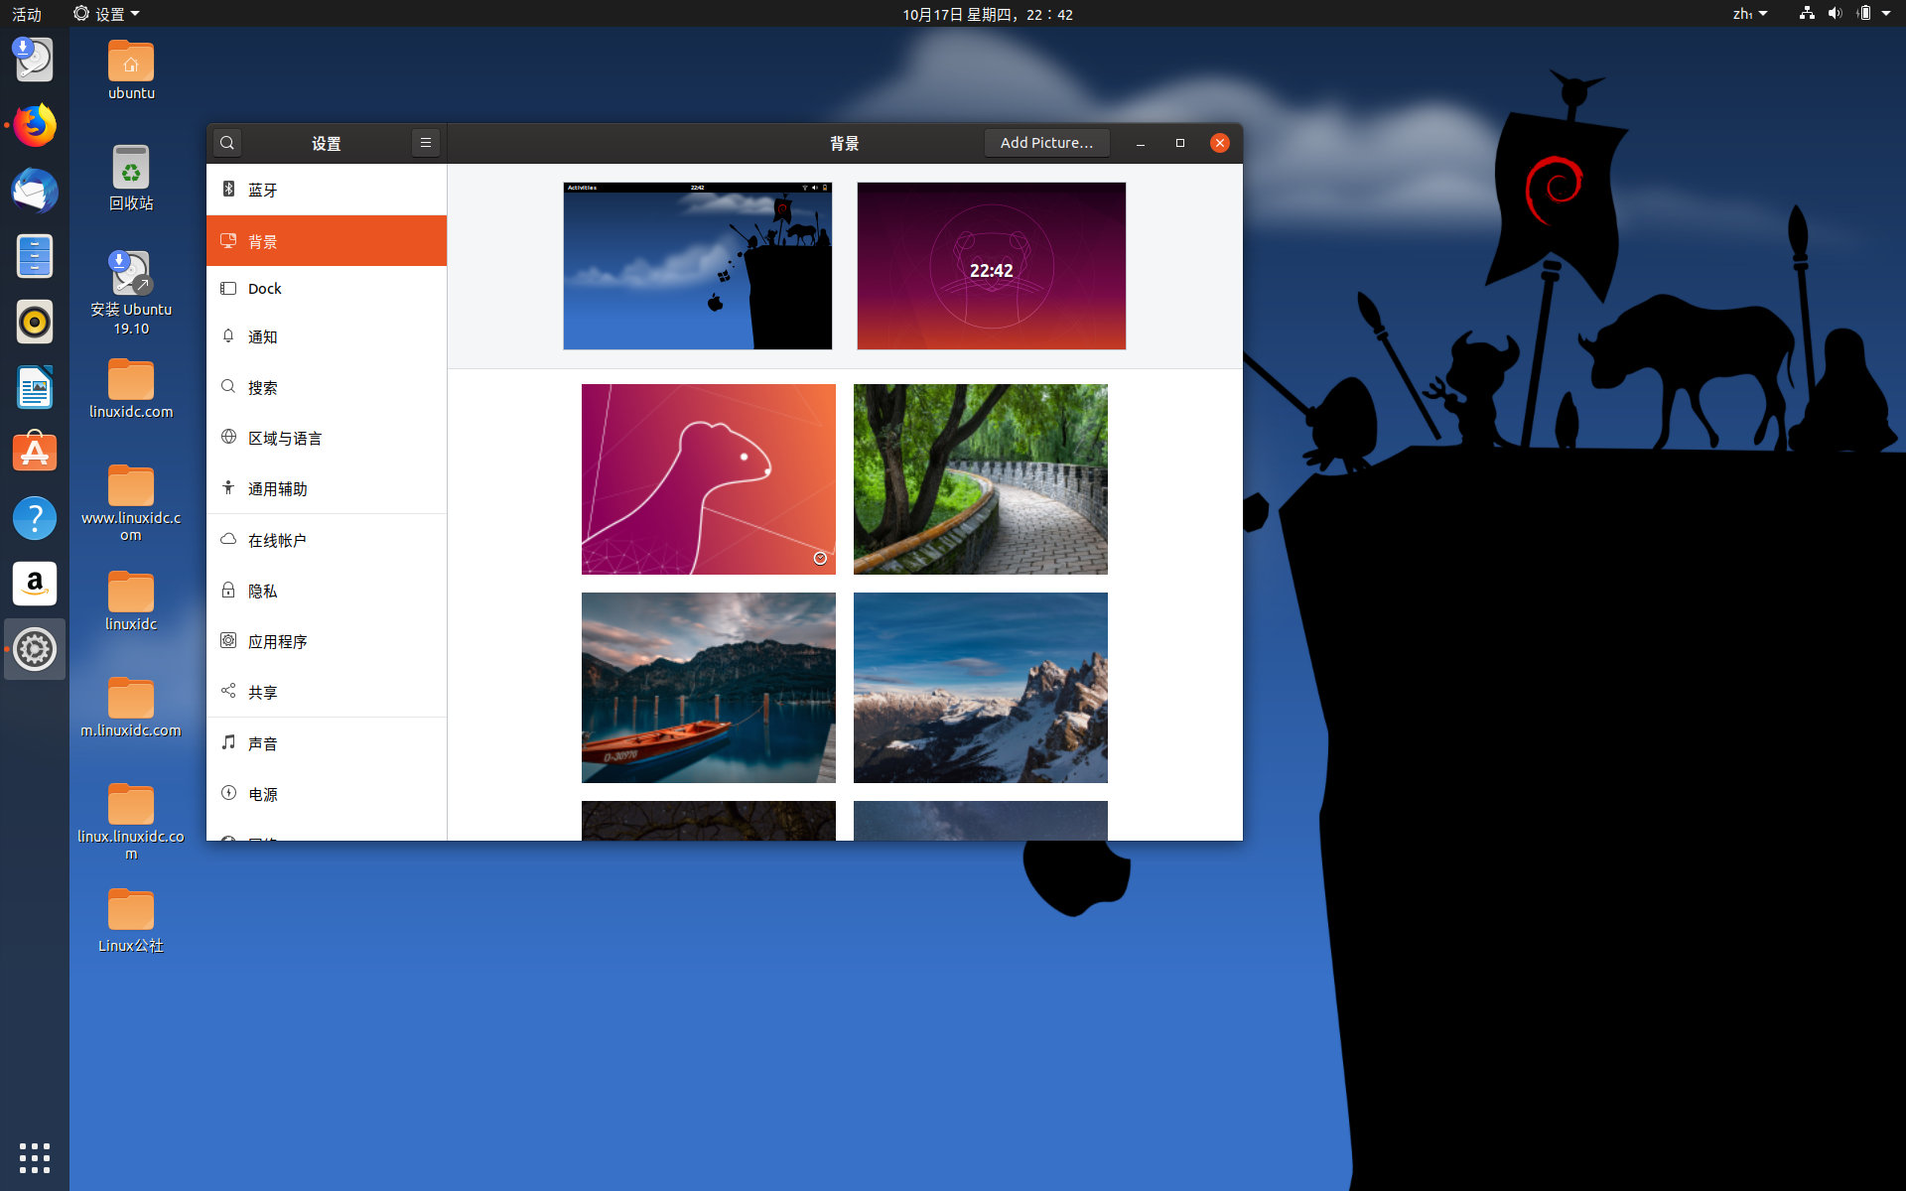Expand the system status menu arrow
Image resolution: width=1906 pixels, height=1191 pixels.
tap(1886, 14)
